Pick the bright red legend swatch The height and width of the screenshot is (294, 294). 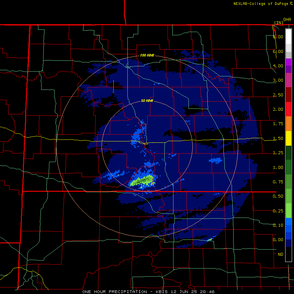click(288, 109)
